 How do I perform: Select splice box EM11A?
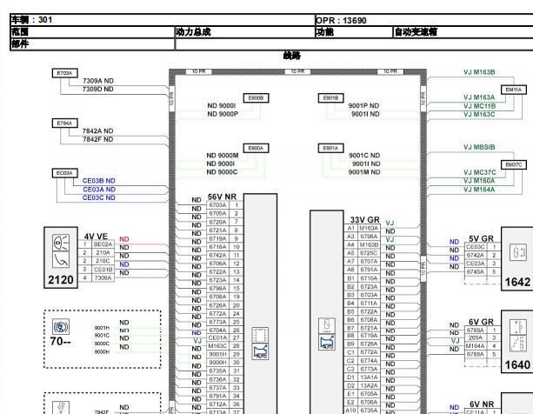click(x=514, y=90)
